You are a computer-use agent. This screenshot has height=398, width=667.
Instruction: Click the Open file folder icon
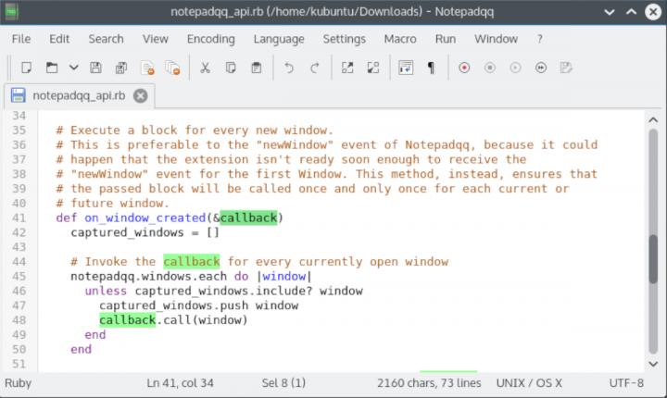(x=52, y=68)
